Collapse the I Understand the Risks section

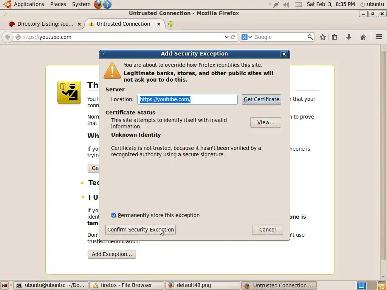[x=83, y=197]
